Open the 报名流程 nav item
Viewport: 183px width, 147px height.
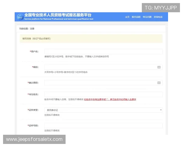136,17
